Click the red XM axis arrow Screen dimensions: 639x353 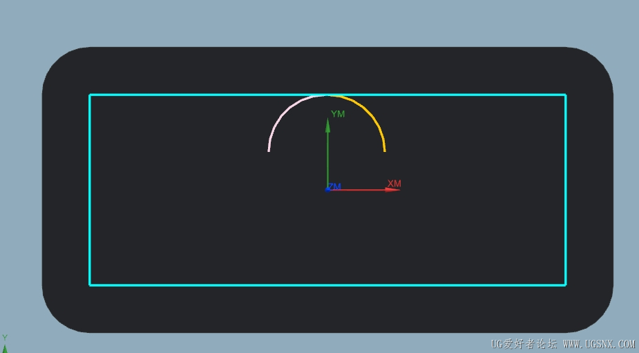tap(364, 189)
